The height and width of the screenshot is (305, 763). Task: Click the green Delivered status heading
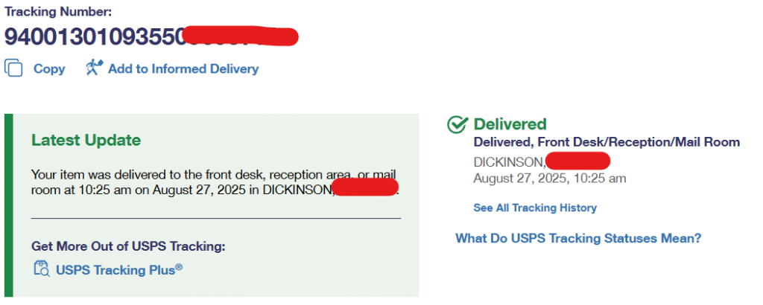click(x=510, y=124)
